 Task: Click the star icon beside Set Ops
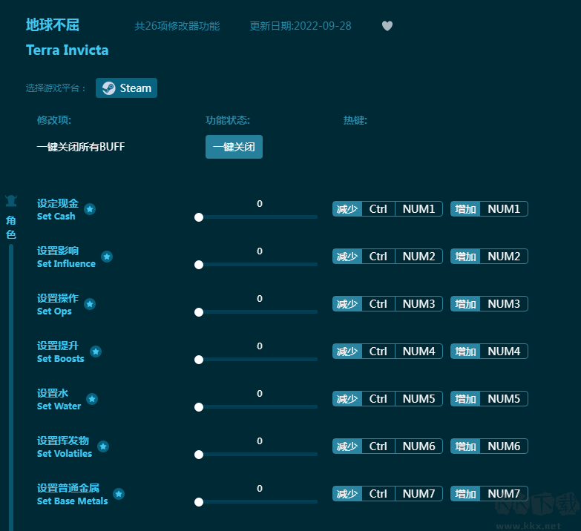(x=90, y=304)
